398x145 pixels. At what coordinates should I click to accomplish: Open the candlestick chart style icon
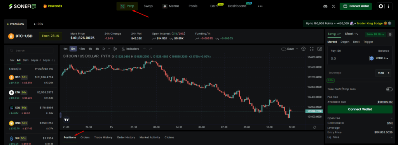115,49
